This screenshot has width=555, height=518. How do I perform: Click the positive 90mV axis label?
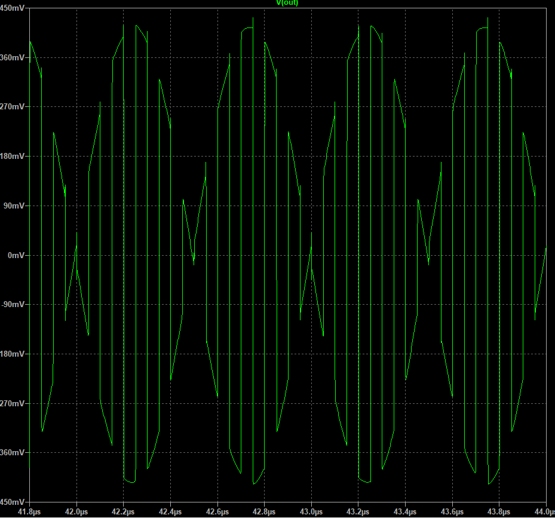14,206
